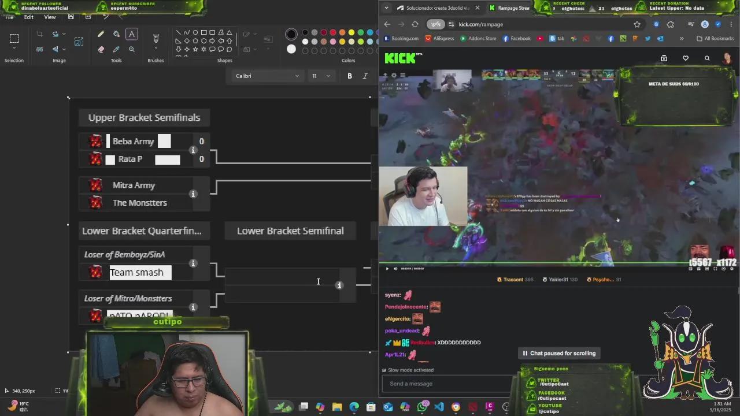Click the Team smash text box

(140, 272)
